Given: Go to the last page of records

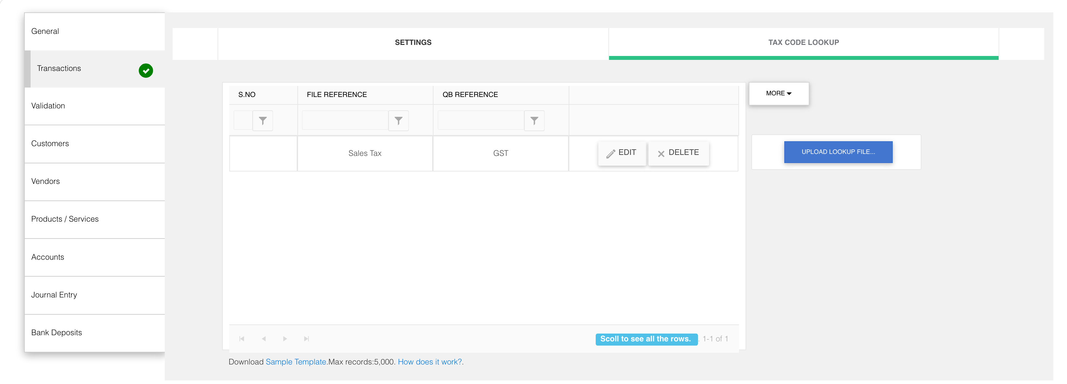Looking at the screenshot, I should [306, 338].
